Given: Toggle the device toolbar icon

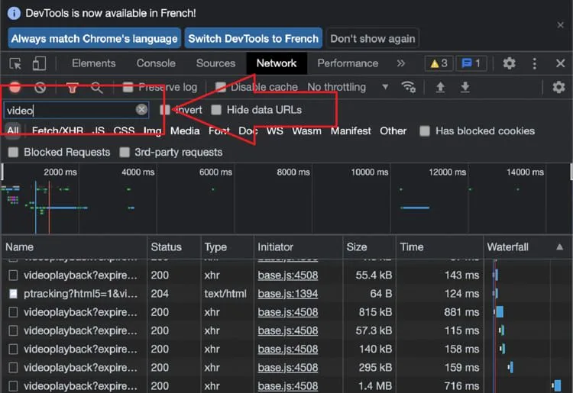Looking at the screenshot, I should click(39, 63).
